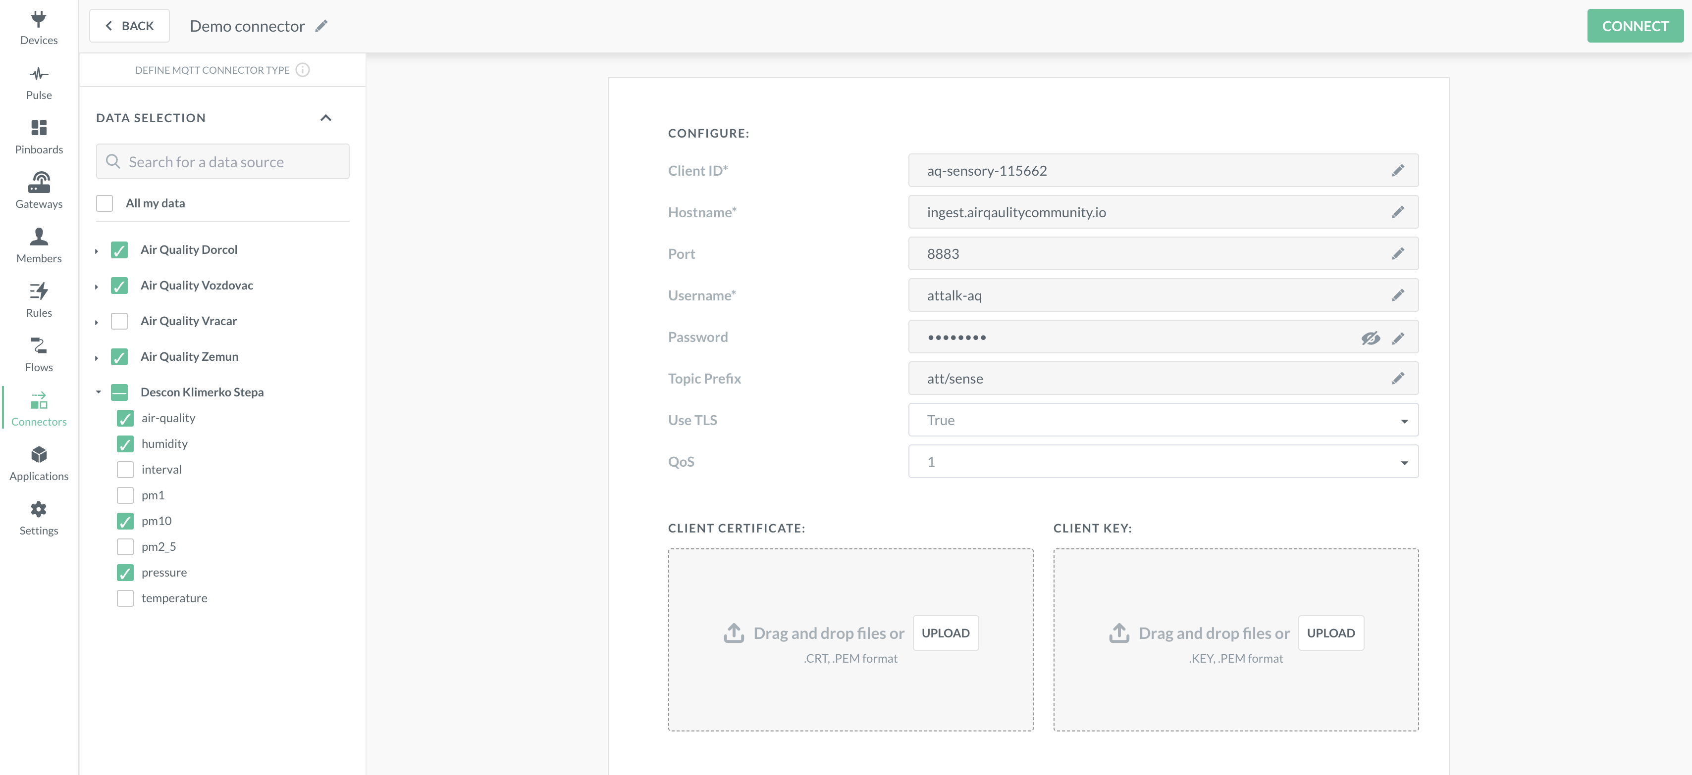Toggle password visibility eye icon
This screenshot has width=1692, height=775.
pyautogui.click(x=1370, y=338)
